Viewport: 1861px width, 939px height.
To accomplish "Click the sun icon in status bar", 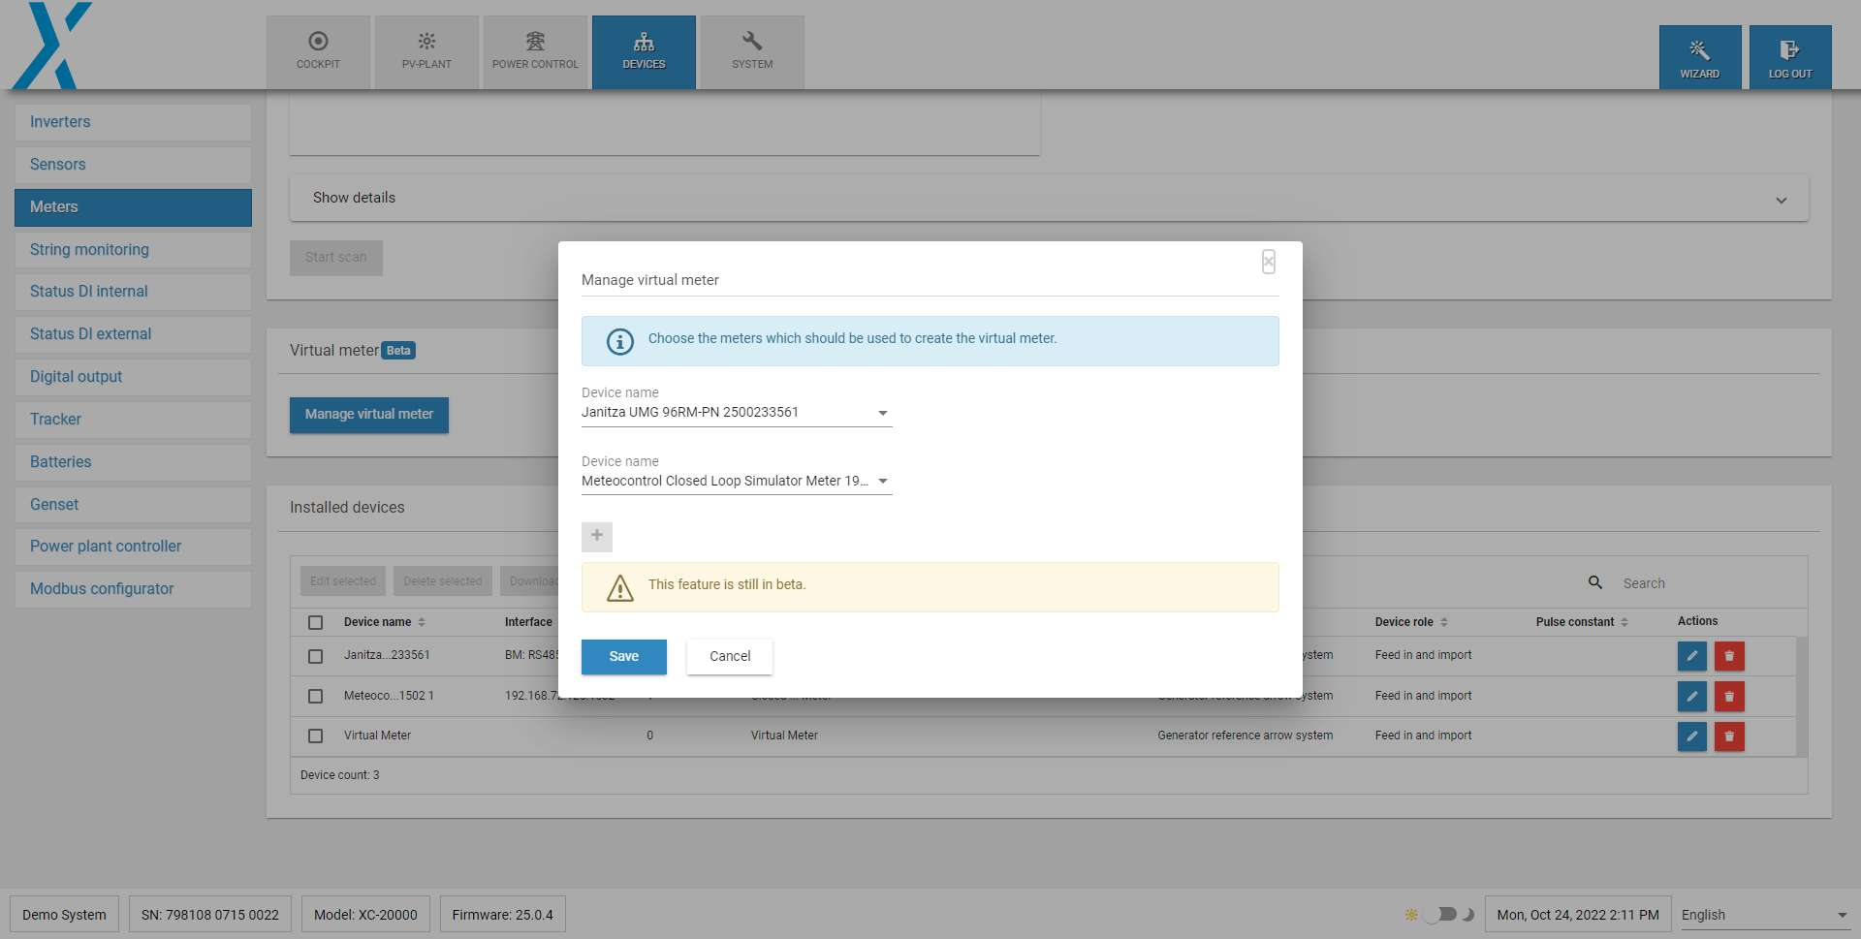I will point(1411,915).
